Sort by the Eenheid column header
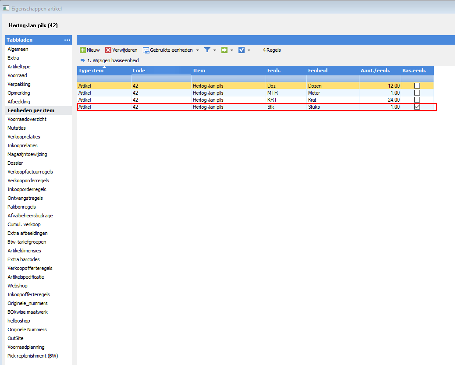Image resolution: width=455 pixels, height=365 pixels. pyautogui.click(x=318, y=71)
